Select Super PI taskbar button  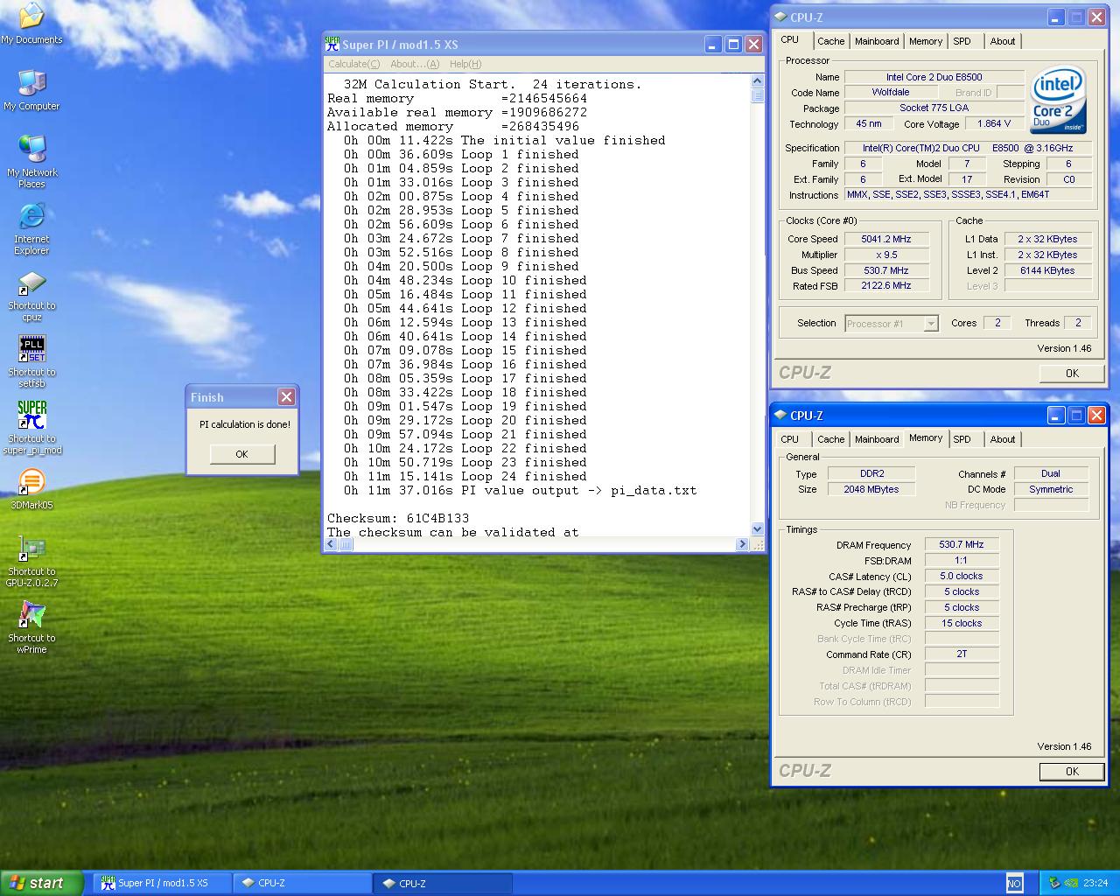pyautogui.click(x=163, y=883)
